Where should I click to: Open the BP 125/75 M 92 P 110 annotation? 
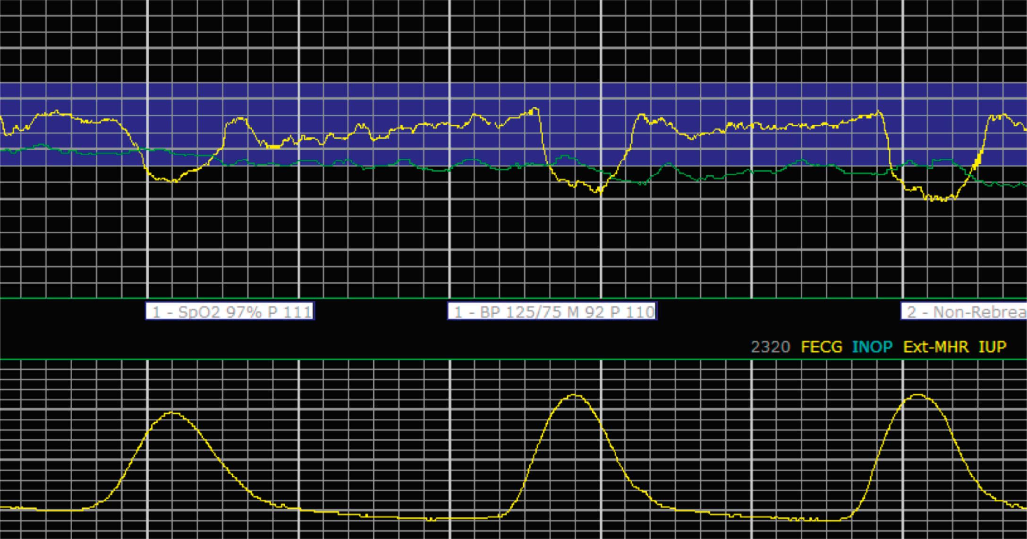tap(552, 312)
